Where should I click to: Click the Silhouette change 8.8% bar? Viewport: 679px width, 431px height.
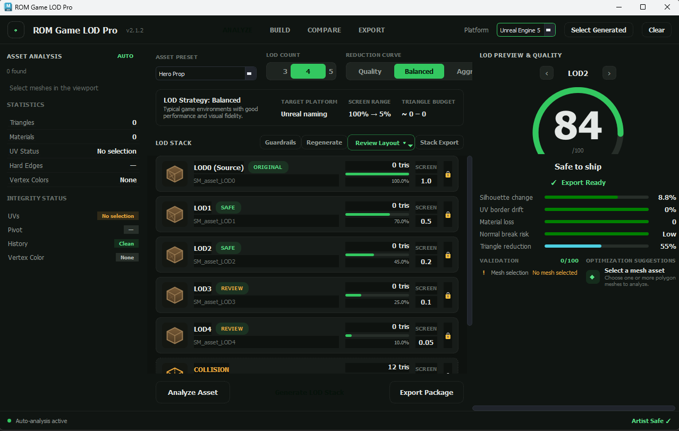point(597,197)
